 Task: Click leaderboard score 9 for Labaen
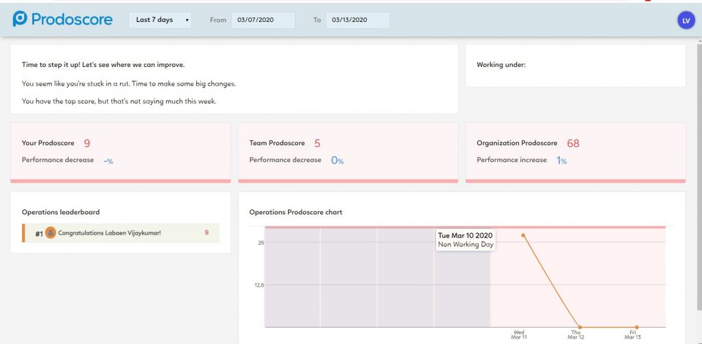tap(206, 233)
